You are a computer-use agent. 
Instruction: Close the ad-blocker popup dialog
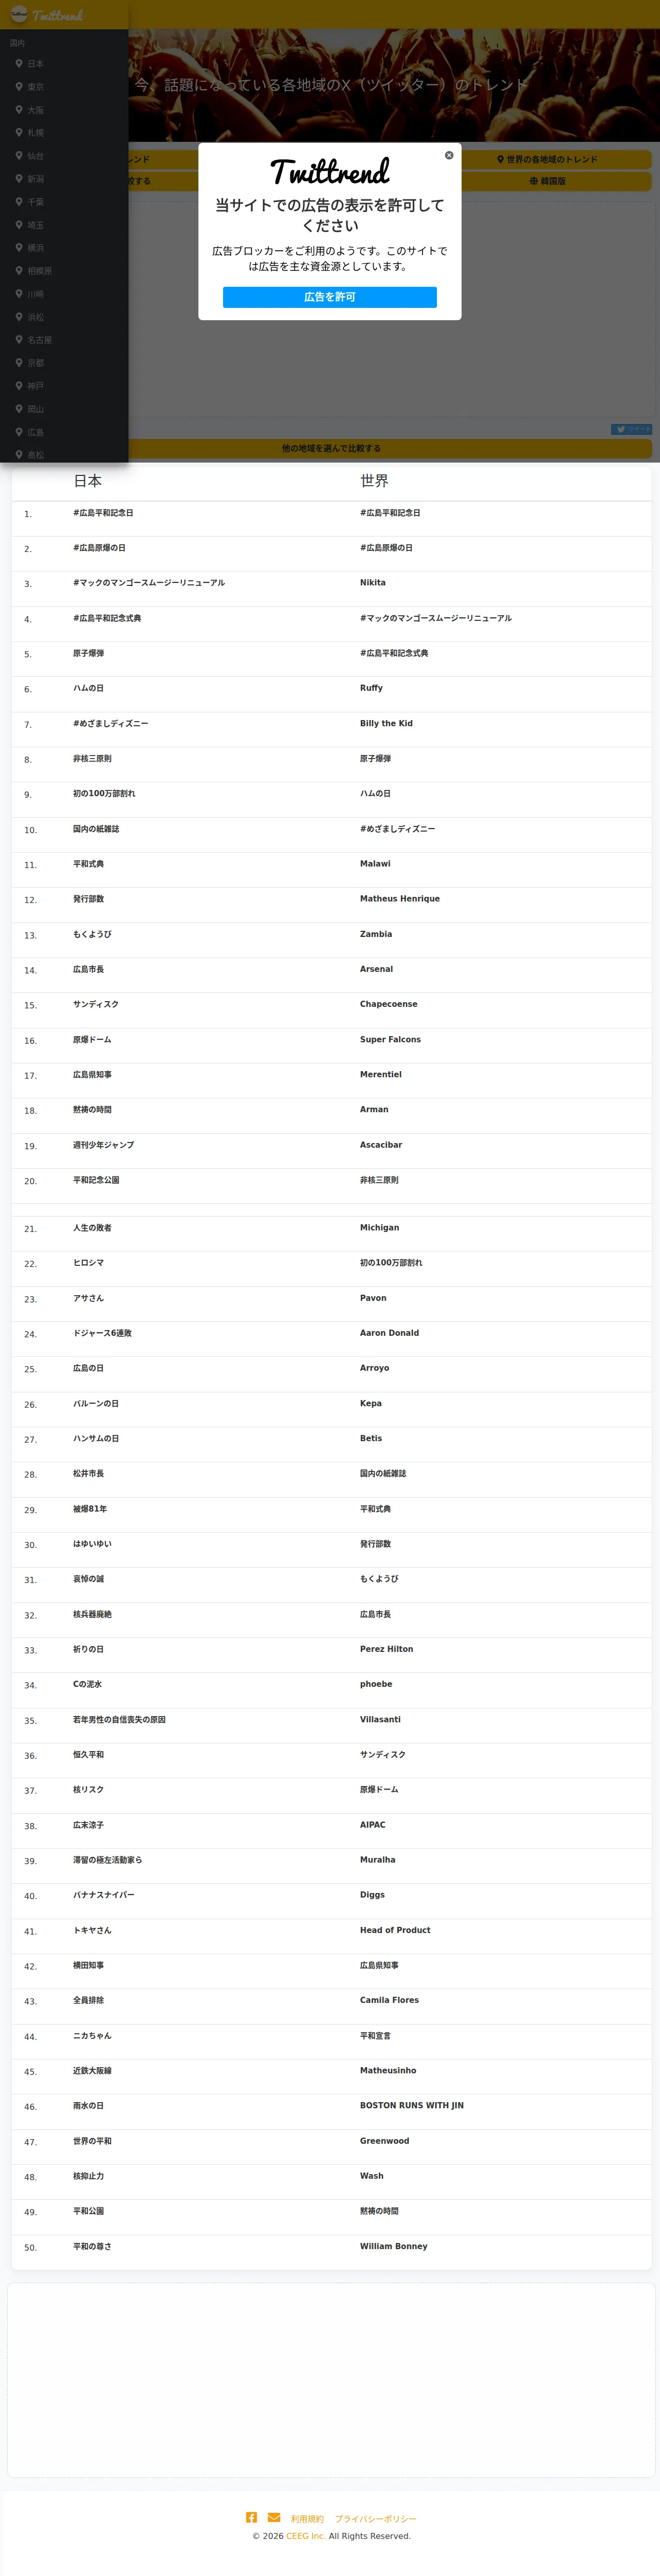(449, 155)
